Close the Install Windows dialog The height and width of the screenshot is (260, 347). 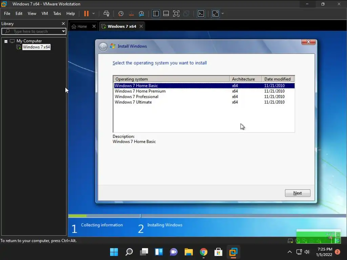coord(308,42)
